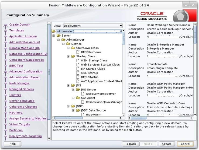Screen dimensions: 199x150
Task: Collapse the Shutdown Class node
Action: point(68,48)
